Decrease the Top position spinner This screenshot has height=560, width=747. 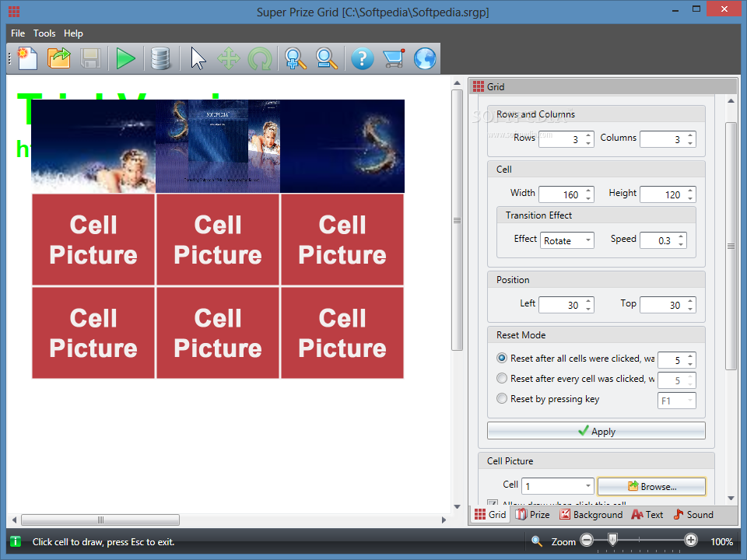pos(690,309)
